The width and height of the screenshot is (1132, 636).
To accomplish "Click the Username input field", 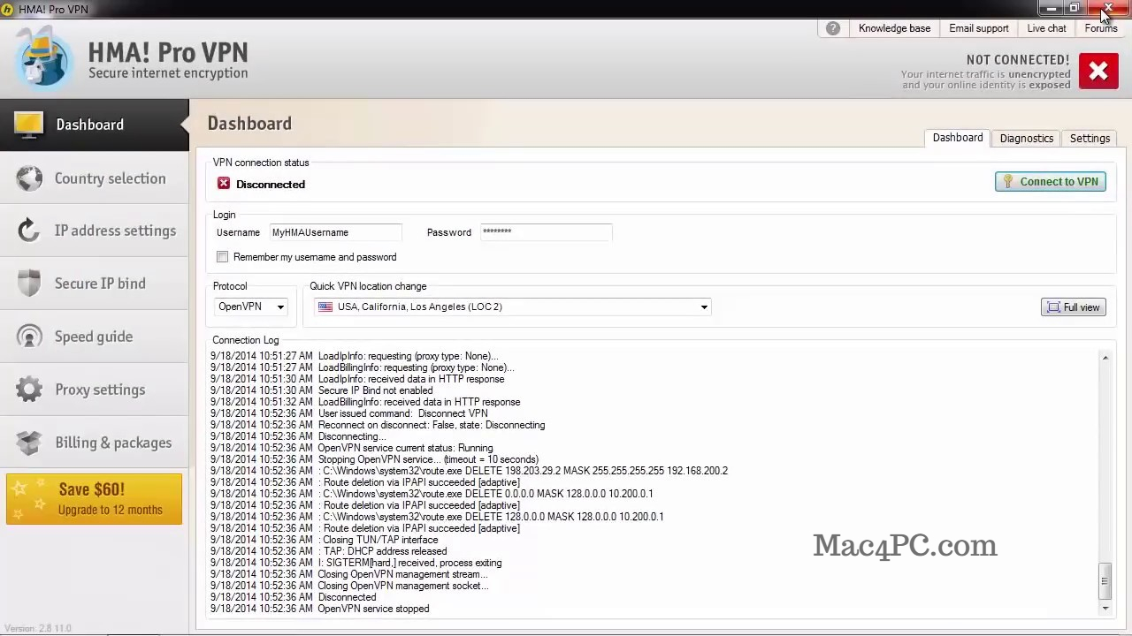I will click(335, 232).
